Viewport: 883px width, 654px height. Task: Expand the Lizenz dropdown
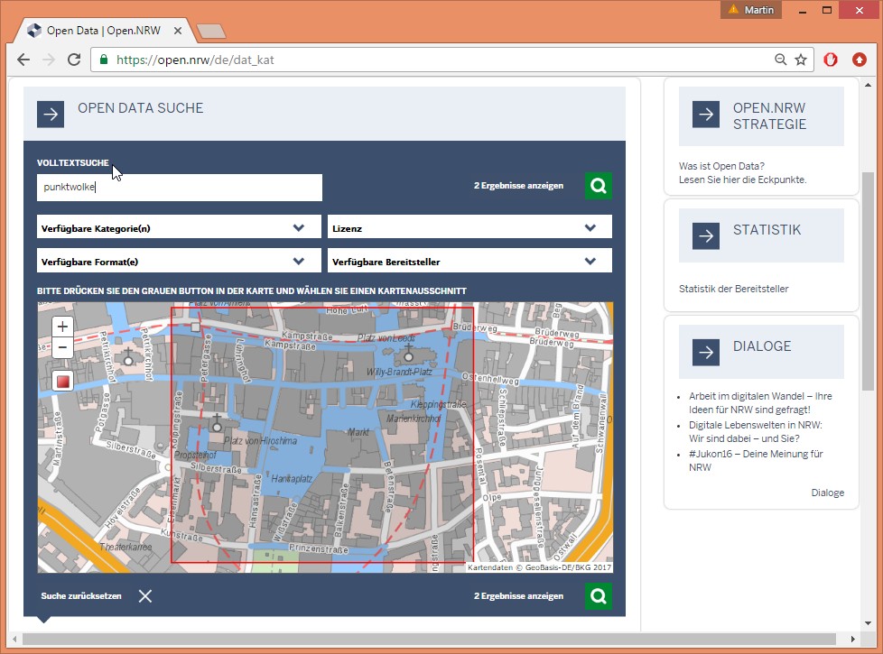pyautogui.click(x=469, y=228)
